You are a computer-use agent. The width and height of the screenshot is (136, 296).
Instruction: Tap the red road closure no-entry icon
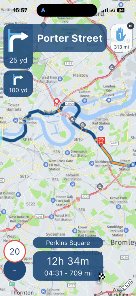click(56, 101)
